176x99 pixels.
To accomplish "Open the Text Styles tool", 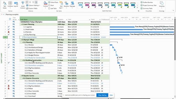I will (x=5, y=5).
